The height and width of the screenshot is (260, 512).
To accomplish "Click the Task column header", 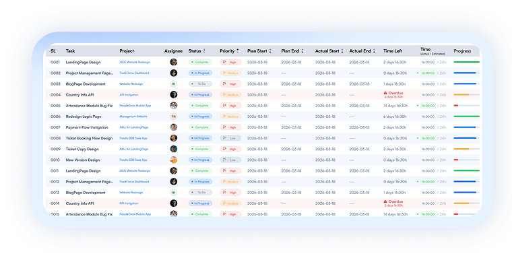I will point(70,51).
